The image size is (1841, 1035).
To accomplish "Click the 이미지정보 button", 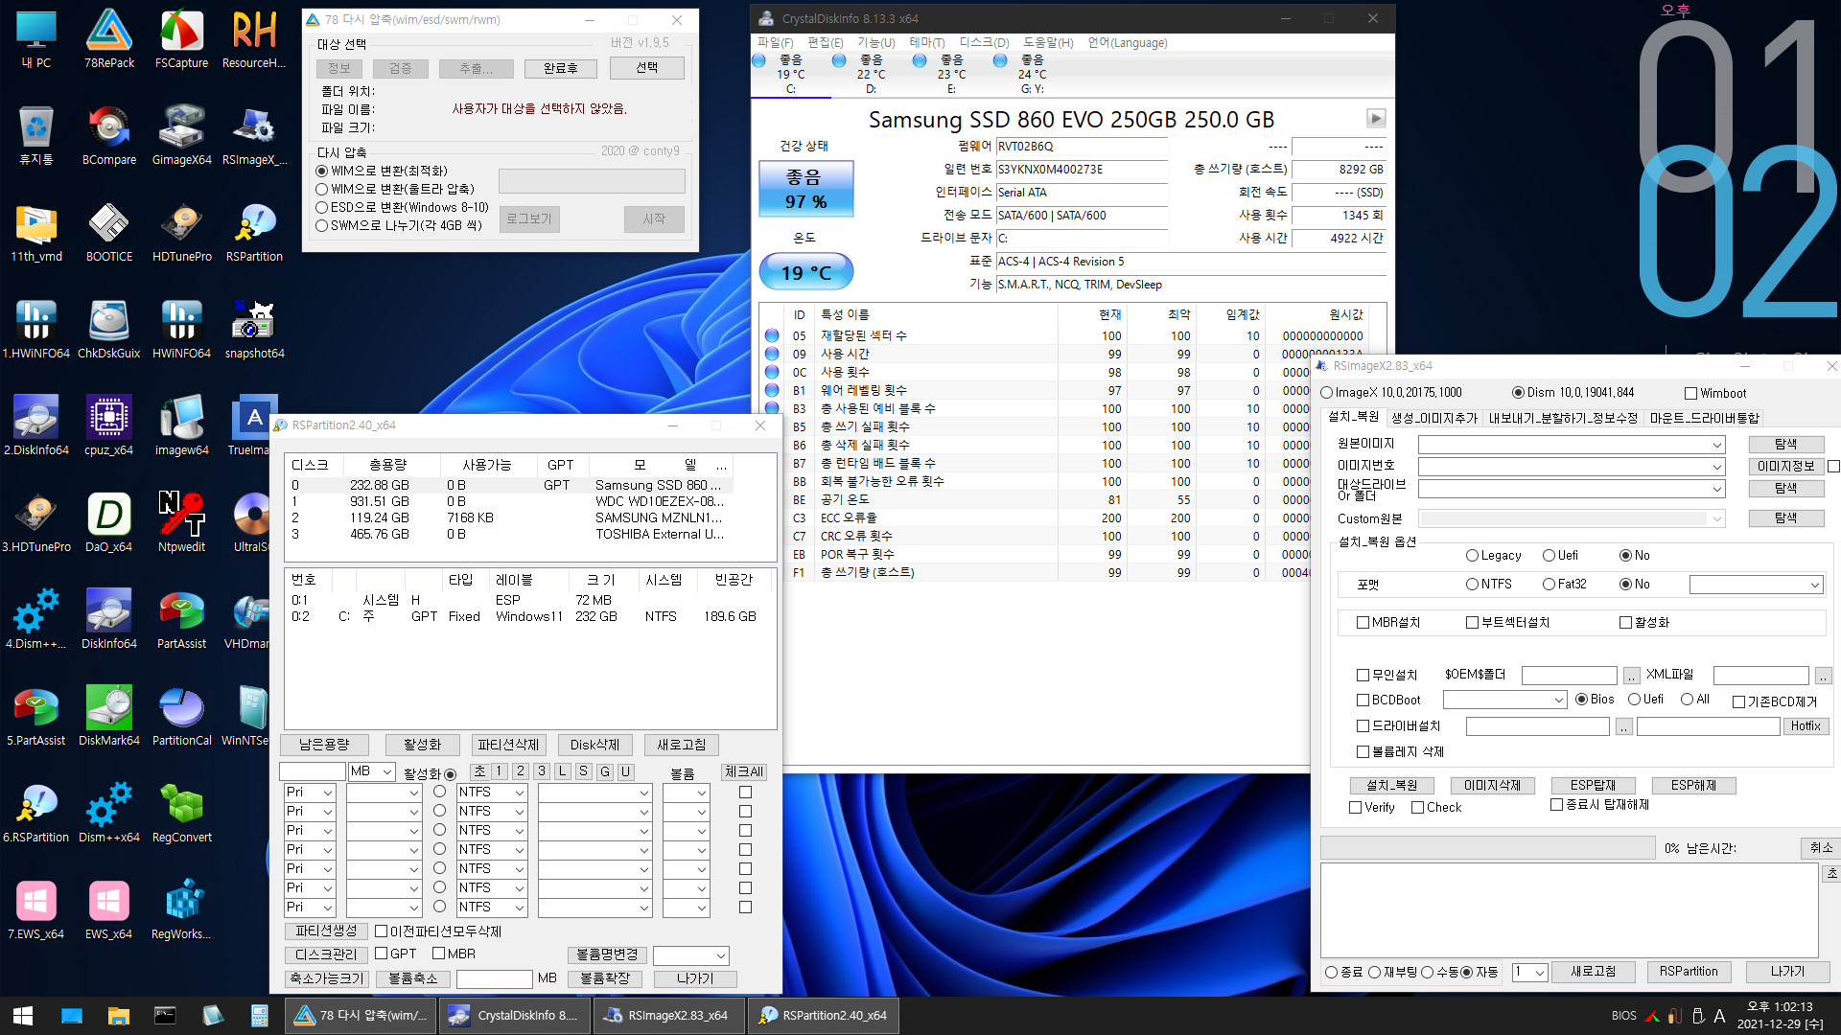I will [1785, 467].
